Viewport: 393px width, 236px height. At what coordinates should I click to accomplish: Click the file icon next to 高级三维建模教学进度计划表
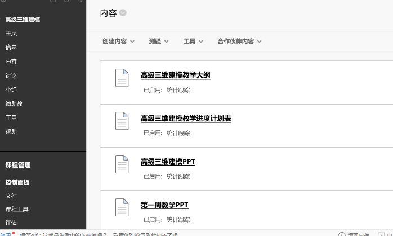(122, 121)
